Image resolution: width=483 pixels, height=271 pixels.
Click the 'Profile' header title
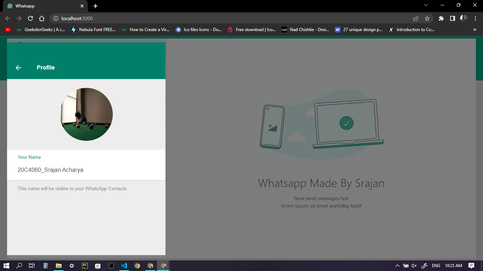(x=46, y=68)
